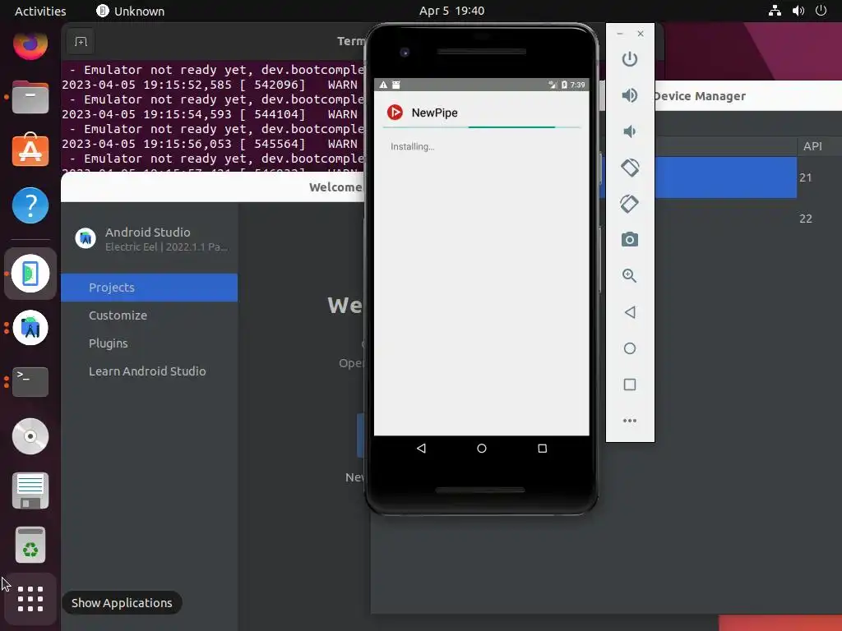This screenshot has height=631, width=842.
Task: Click the NewPipe title text
Action: 434,113
